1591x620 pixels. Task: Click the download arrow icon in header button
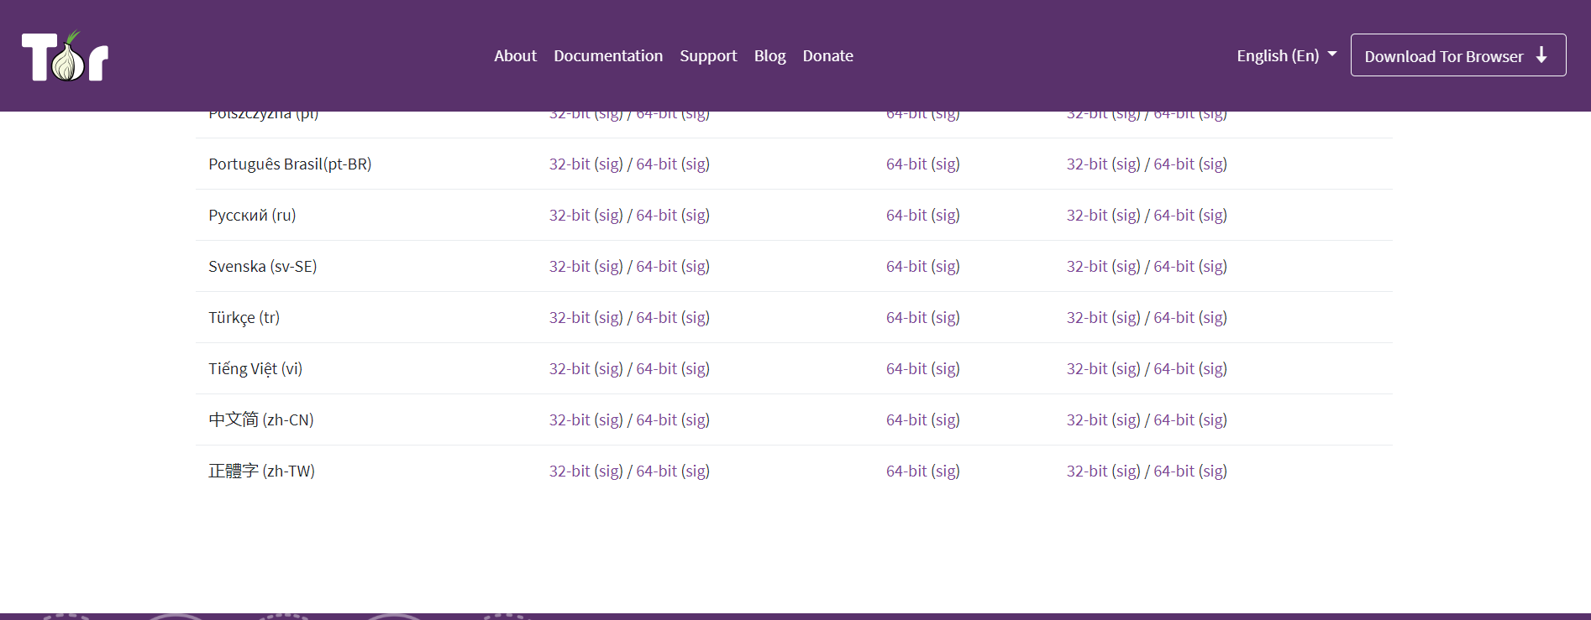[1541, 55]
